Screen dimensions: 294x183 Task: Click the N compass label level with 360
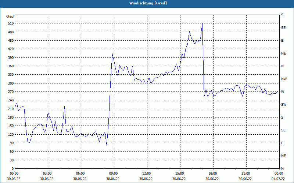(282, 66)
